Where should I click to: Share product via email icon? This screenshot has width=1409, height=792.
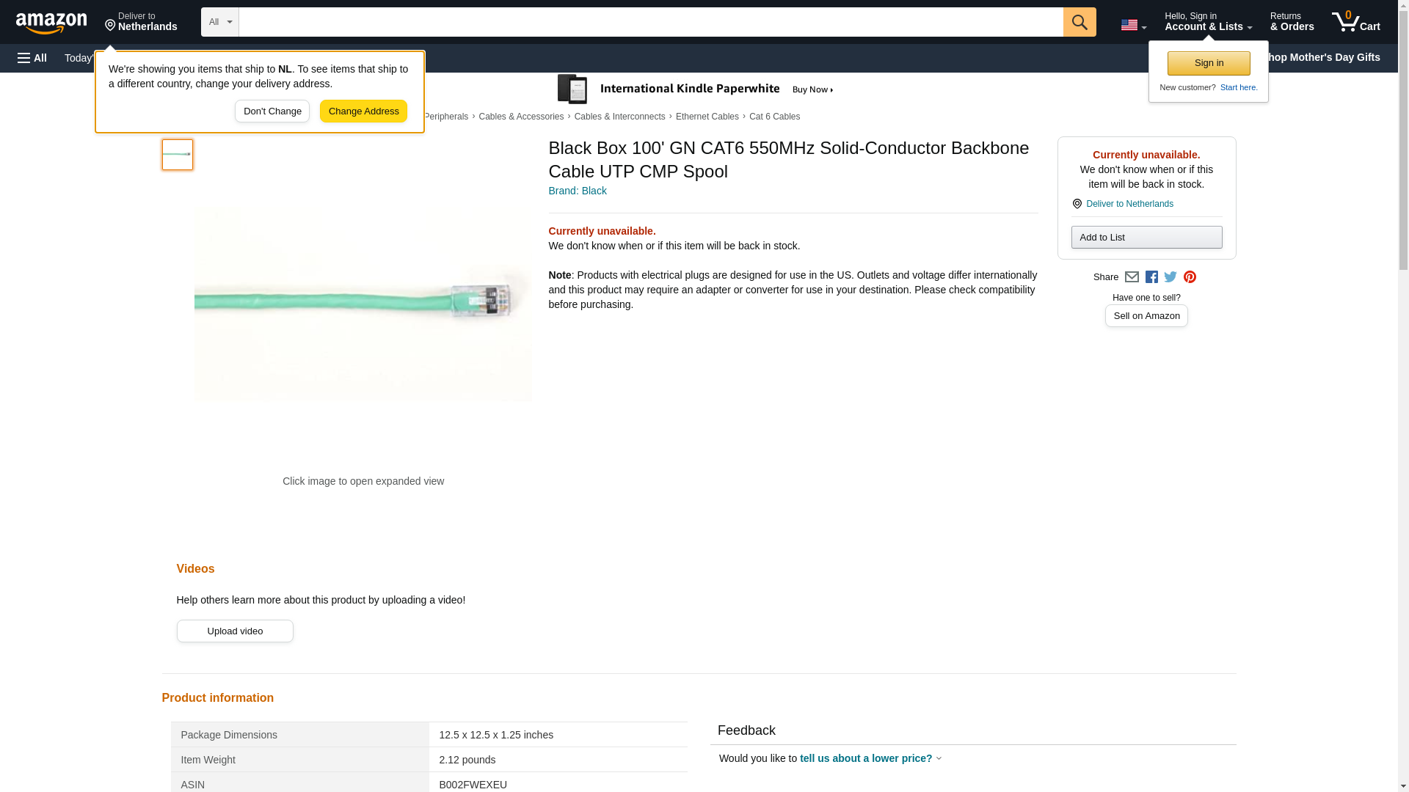(1132, 277)
